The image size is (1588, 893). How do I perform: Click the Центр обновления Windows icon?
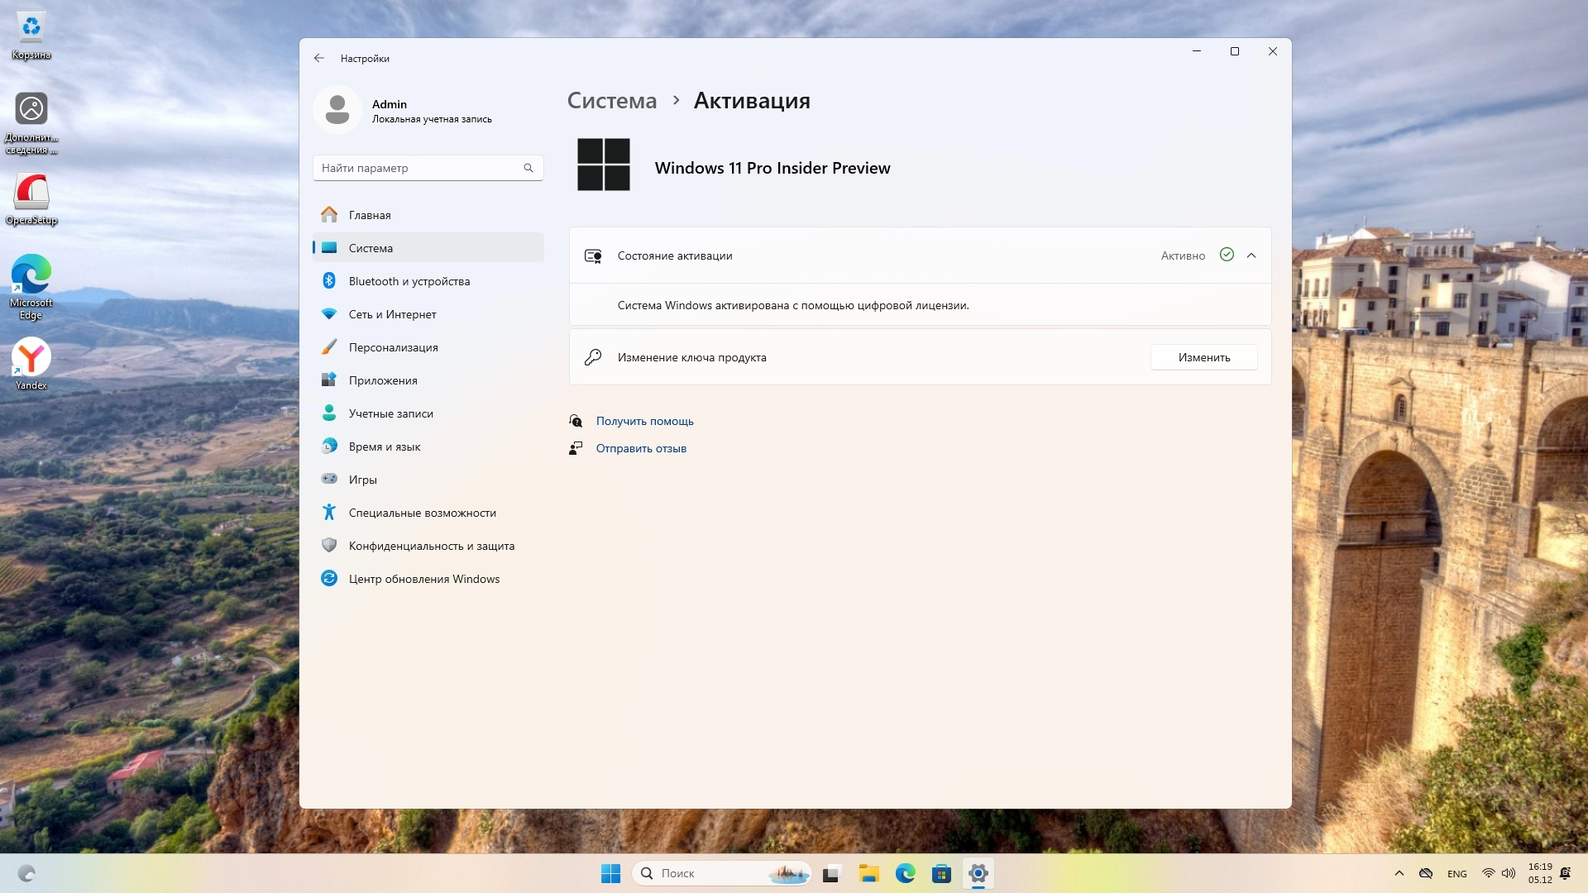pyautogui.click(x=329, y=579)
